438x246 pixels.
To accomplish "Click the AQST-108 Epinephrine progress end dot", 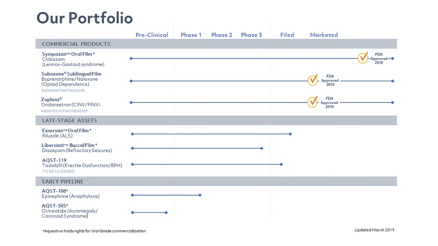I will (200, 195).
